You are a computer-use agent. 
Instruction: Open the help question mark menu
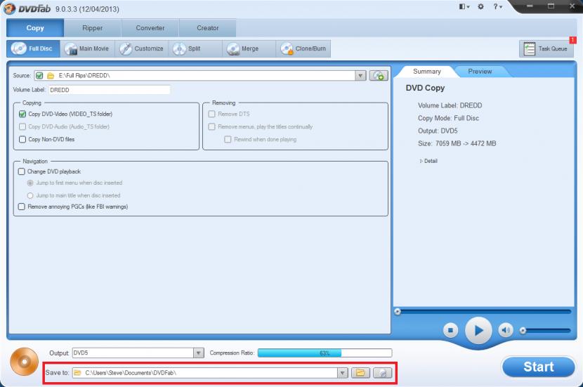click(x=497, y=7)
